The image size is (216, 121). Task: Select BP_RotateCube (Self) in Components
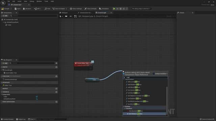10,19
